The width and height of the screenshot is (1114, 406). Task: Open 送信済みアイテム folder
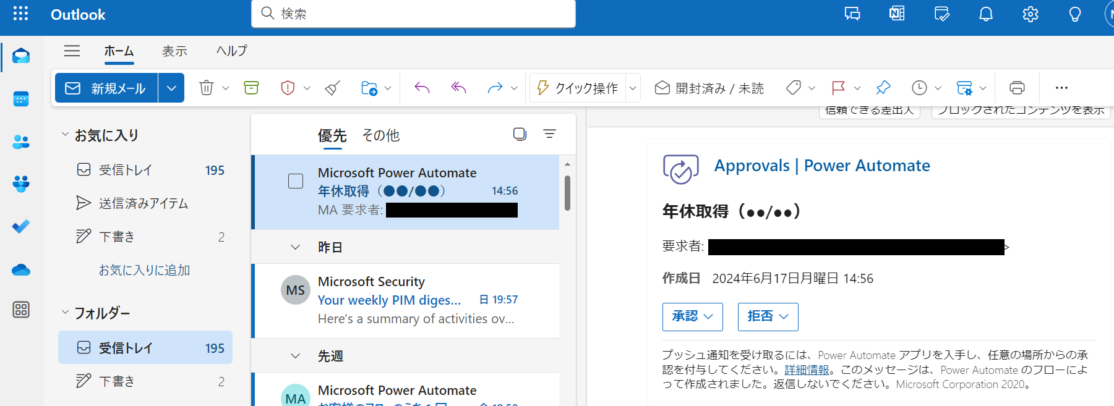[145, 203]
